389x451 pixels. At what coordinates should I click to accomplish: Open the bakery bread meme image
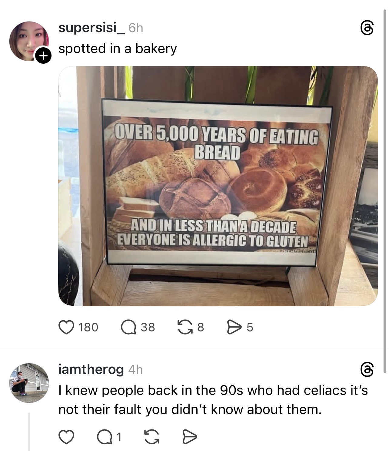218,186
